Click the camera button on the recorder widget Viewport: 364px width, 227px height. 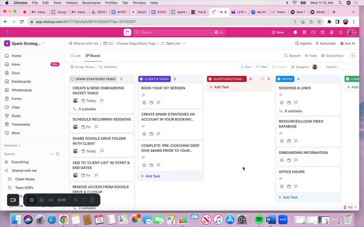[x=13, y=200]
